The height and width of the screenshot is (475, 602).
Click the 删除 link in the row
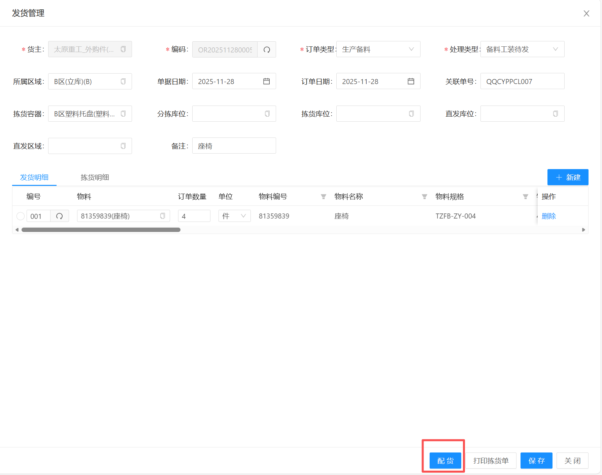[548, 216]
